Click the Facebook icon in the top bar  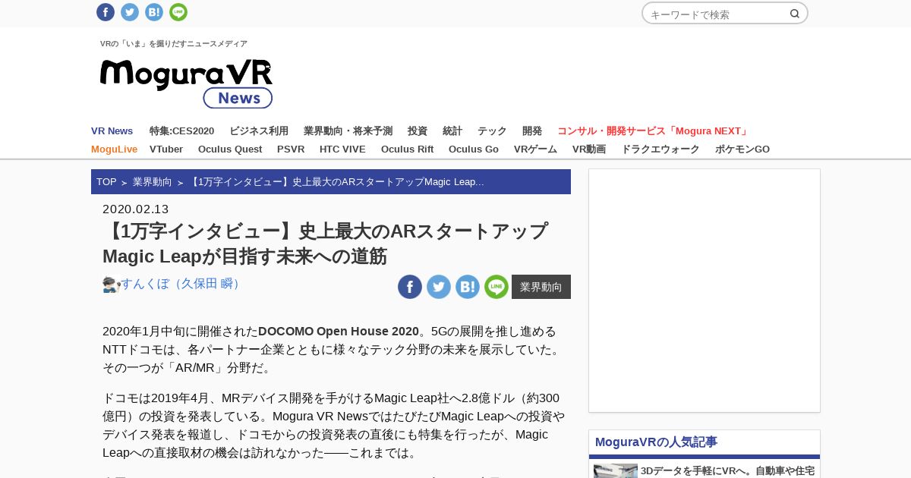pyautogui.click(x=106, y=12)
